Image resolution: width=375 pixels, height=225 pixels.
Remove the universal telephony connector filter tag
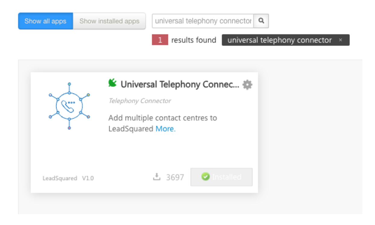click(340, 40)
